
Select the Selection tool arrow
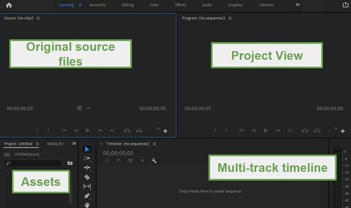tap(87, 149)
